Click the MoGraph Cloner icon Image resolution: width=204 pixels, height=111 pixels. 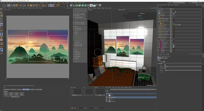pos(85,5)
